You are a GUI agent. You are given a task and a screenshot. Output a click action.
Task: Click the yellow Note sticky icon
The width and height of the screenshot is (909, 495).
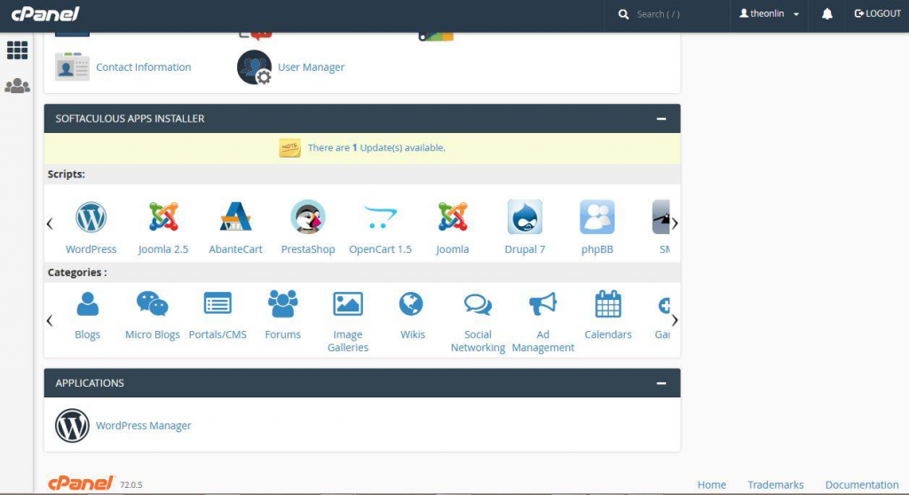290,148
